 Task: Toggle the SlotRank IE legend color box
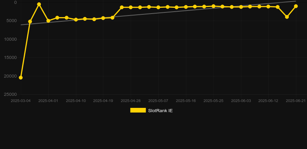(x=138, y=110)
